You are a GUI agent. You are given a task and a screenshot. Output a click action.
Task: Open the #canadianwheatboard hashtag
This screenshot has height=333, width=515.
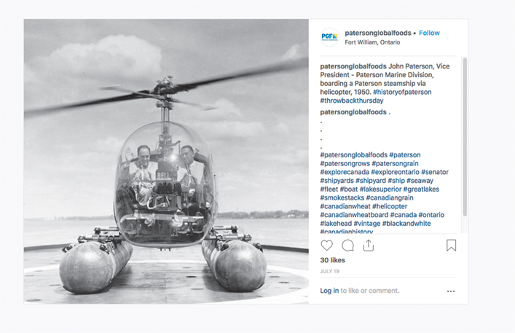354,215
